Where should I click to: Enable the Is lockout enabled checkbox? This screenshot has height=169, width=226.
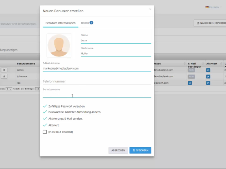click(45, 132)
